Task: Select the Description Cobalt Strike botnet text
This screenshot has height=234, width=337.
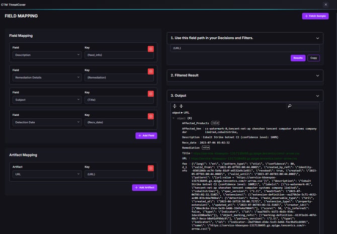Action: 240,137
